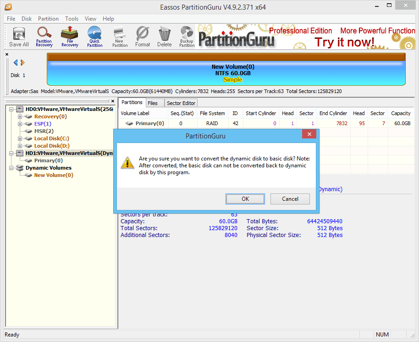Cancel the disk conversion dialog
The width and height of the screenshot is (419, 342).
(x=290, y=199)
